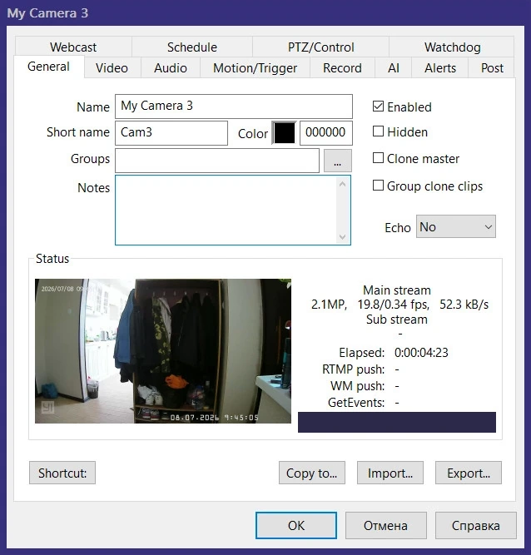
Task: Click the color hex field 000000
Action: pyautogui.click(x=326, y=133)
